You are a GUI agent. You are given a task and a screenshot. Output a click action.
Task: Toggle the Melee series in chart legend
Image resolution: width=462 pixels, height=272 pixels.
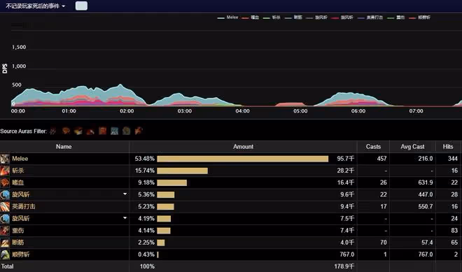pyautogui.click(x=227, y=17)
